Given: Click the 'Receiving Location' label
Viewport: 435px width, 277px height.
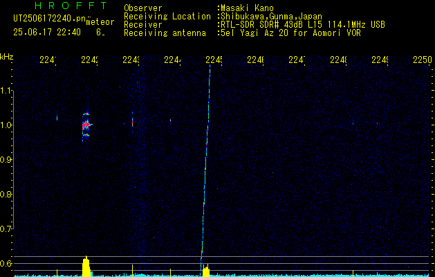Looking at the screenshot, I should coord(167,17).
